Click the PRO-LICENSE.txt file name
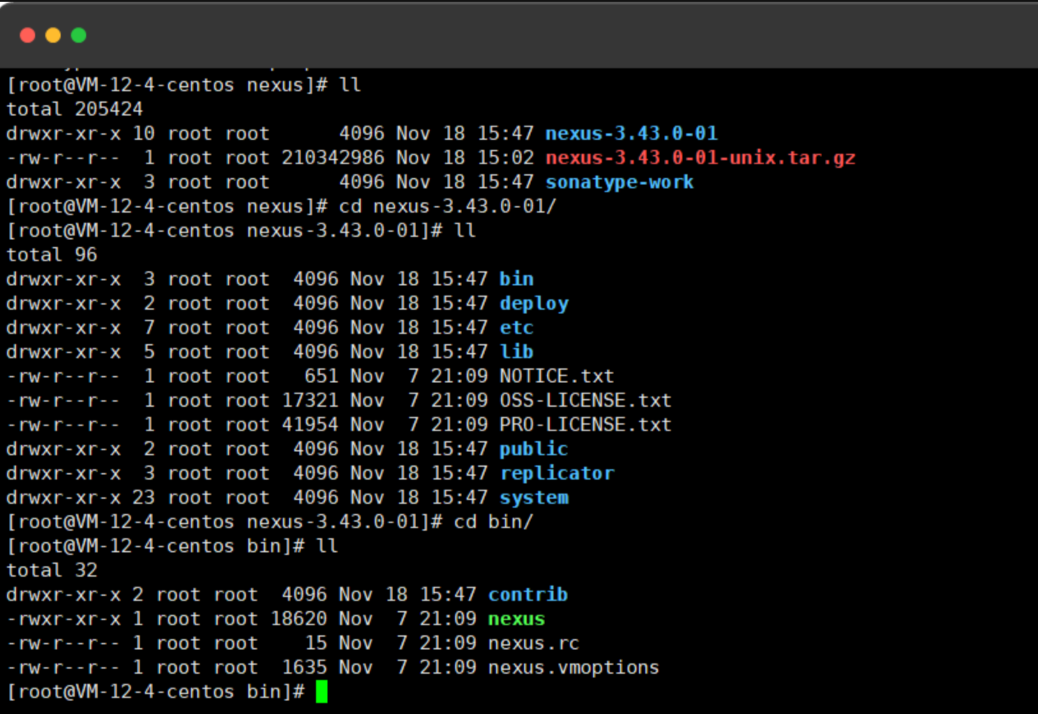This screenshot has height=714, width=1038. click(x=585, y=425)
